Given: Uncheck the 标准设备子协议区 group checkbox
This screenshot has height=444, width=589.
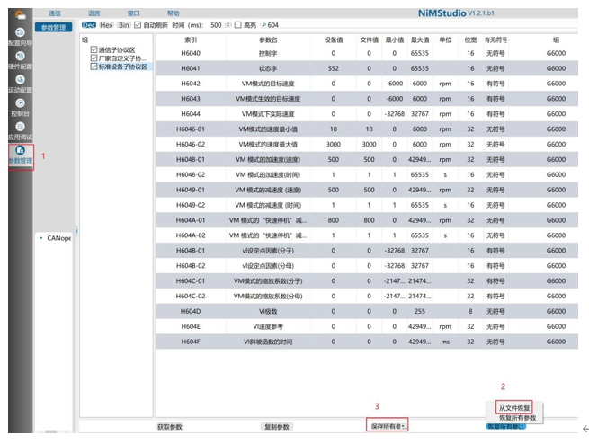Looking at the screenshot, I should [x=94, y=67].
